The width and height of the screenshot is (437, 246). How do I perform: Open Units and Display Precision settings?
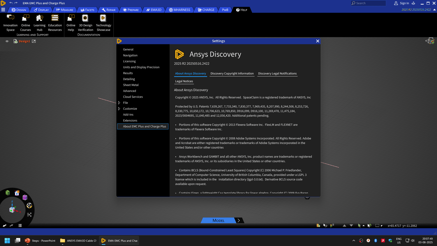[141, 67]
